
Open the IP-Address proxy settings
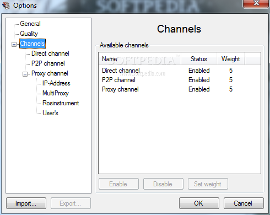pos(56,83)
